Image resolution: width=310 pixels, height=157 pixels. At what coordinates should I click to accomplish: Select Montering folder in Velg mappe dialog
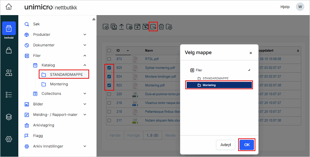click(x=219, y=85)
